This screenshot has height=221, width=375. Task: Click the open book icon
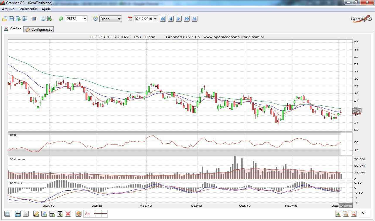[43, 19]
